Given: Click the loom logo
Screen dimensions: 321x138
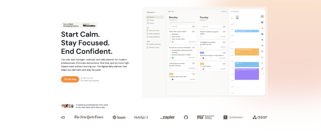Looking at the screenshot, I should tap(119, 117).
